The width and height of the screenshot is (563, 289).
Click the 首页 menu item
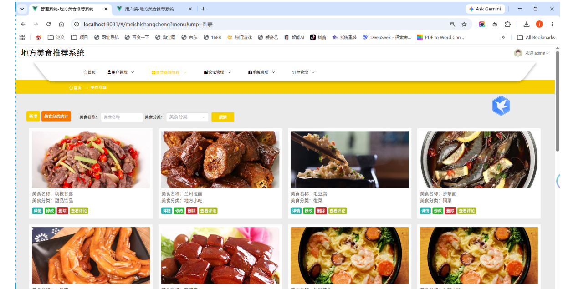[90, 72]
